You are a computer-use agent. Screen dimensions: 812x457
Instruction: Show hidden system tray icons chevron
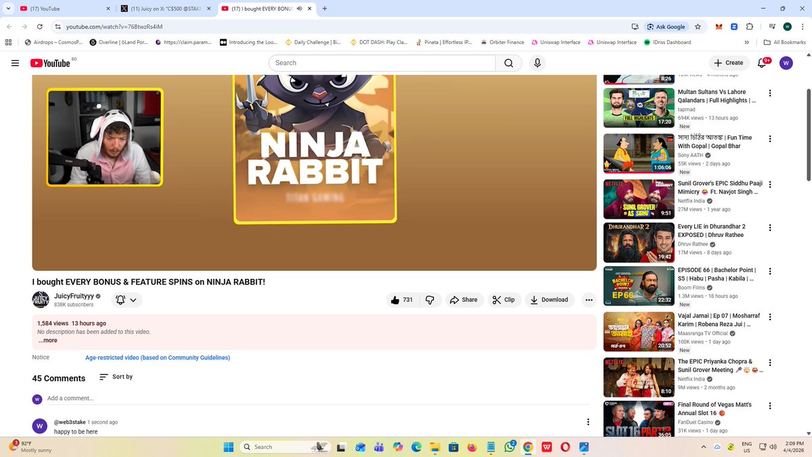(703, 447)
